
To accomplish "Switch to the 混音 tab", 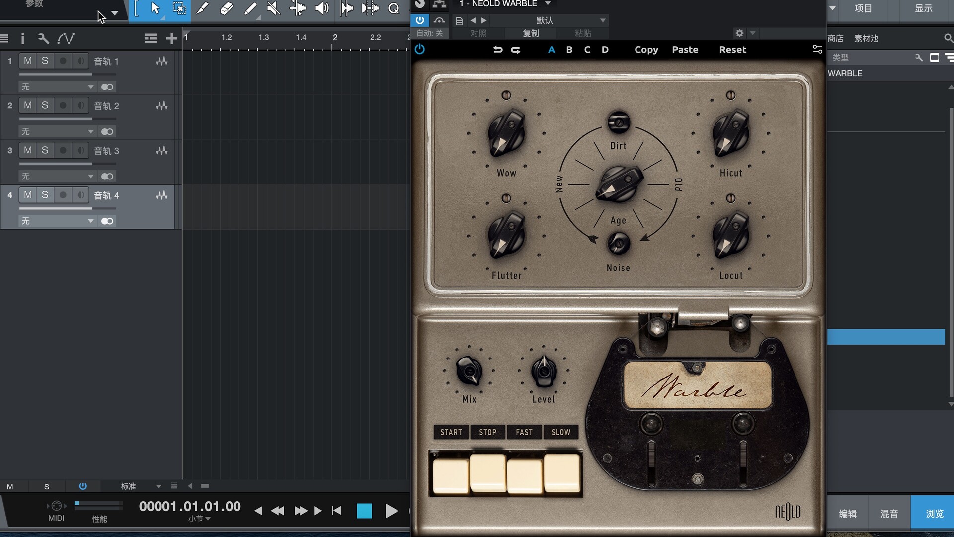I will click(x=889, y=514).
